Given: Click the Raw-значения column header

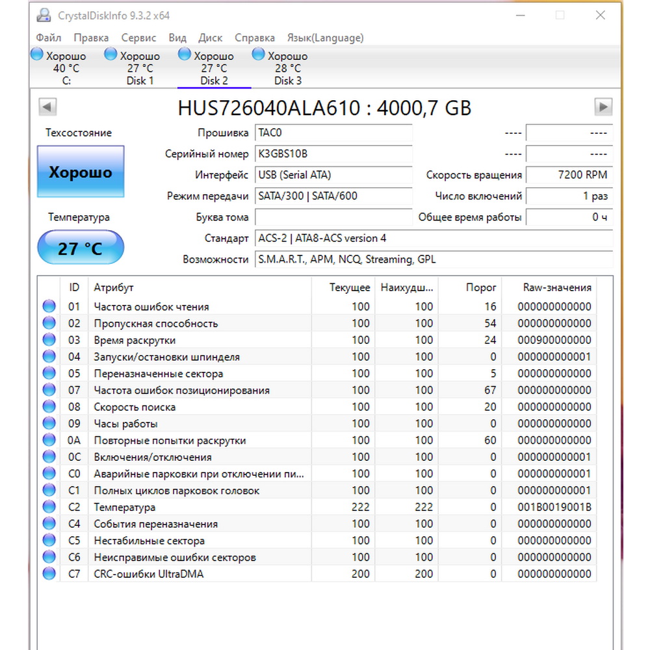Looking at the screenshot, I should [549, 287].
